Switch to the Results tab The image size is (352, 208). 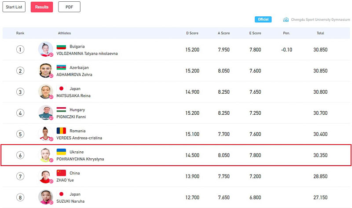coord(42,7)
